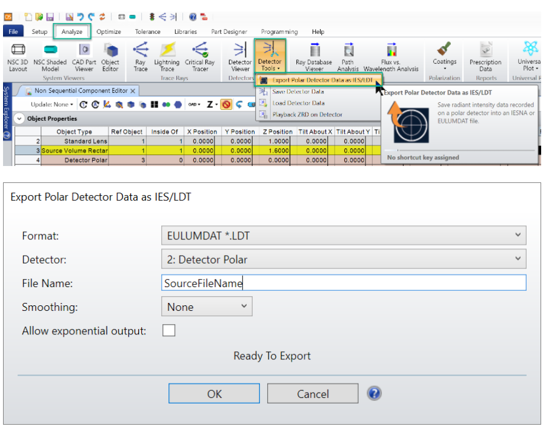The image size is (546, 435).
Task: Run the Lightning Trace
Action: [x=167, y=58]
